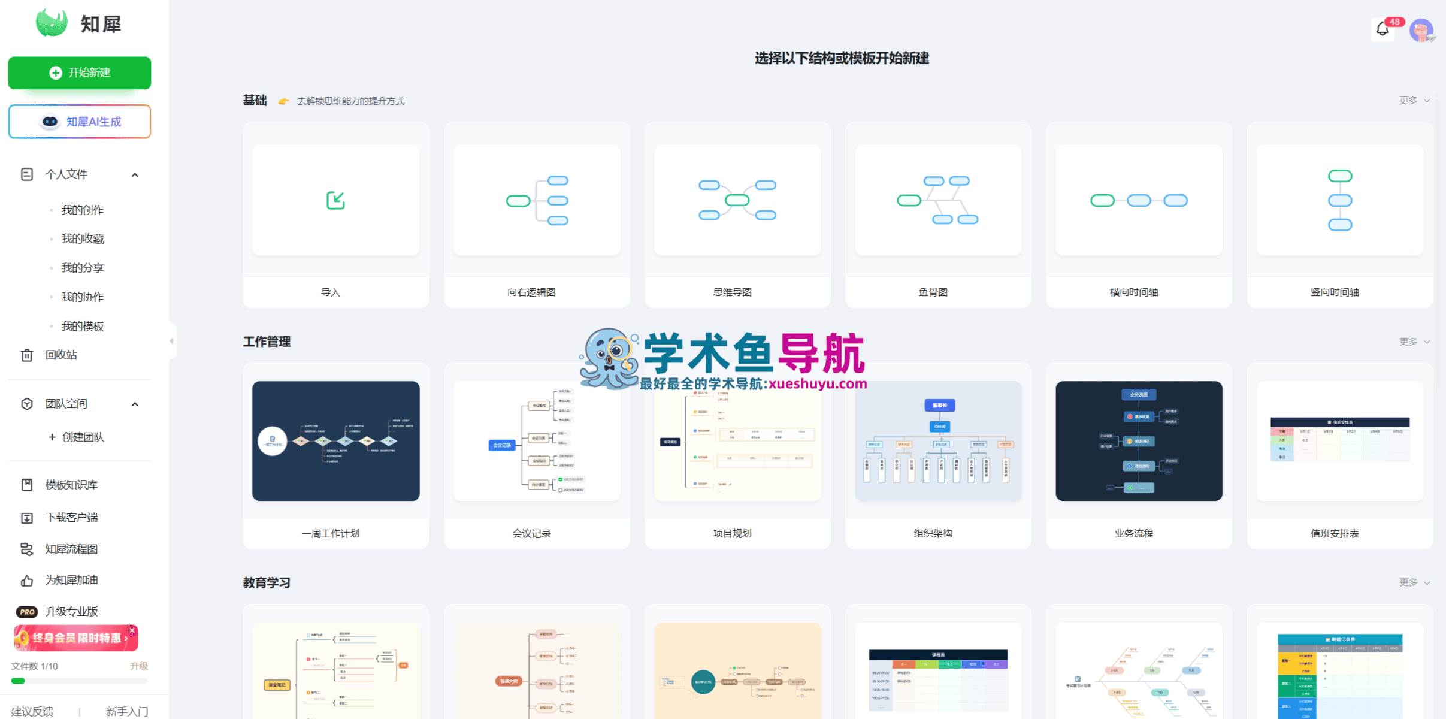Click the 知犀AI生成 button
Screen dimensions: 1446x719
click(x=80, y=122)
